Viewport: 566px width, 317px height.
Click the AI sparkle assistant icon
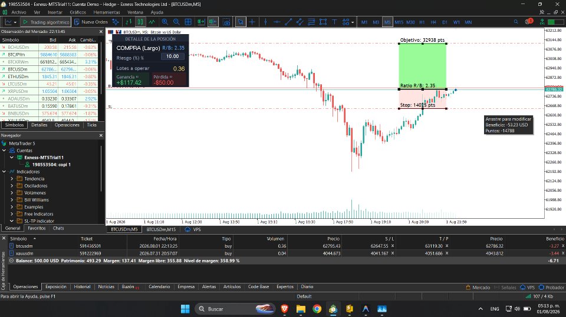pos(116,22)
